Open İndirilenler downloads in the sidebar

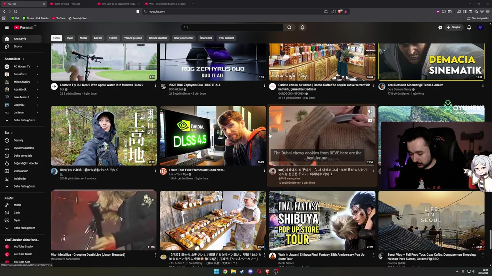tap(22, 179)
